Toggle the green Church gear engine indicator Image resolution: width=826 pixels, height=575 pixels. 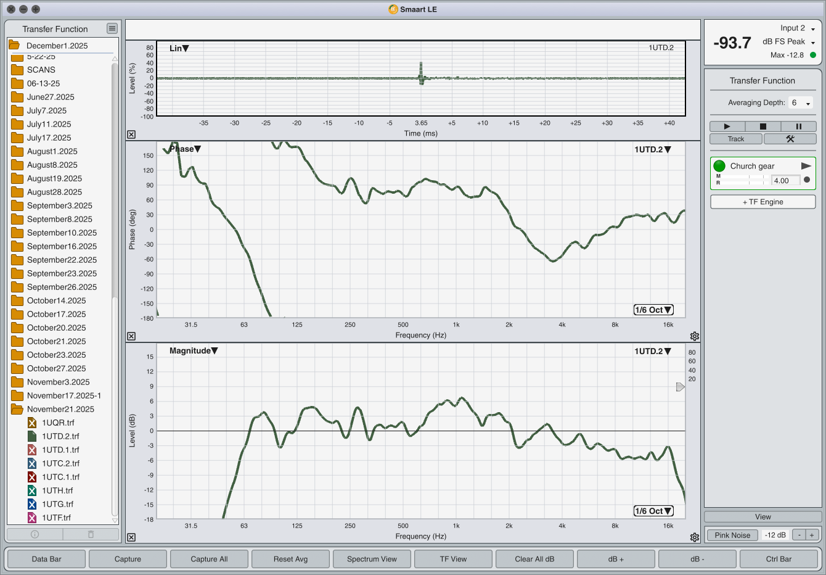click(719, 166)
